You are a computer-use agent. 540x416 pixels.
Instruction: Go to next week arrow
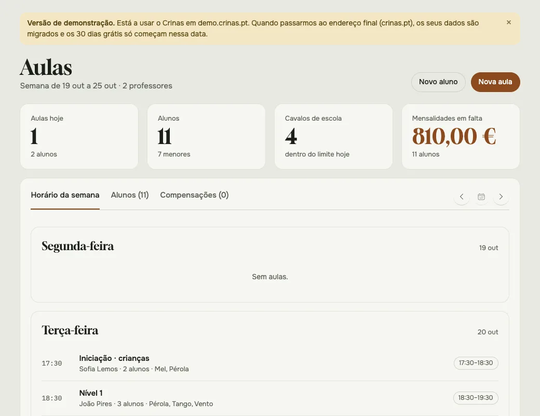501,197
